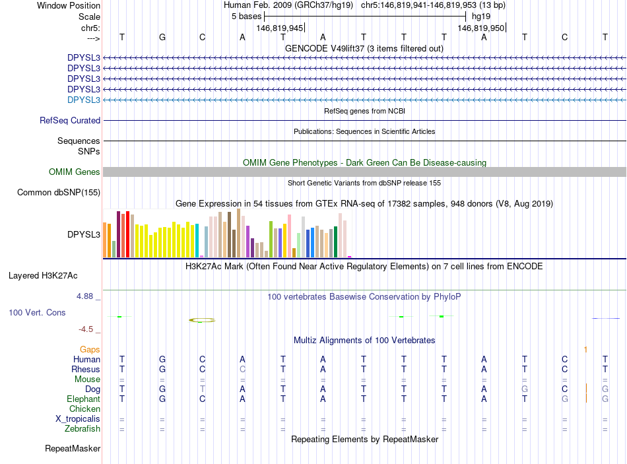627x464 pixels.
Task: Click the hg19 label beside the scale bar
Action: [481, 17]
